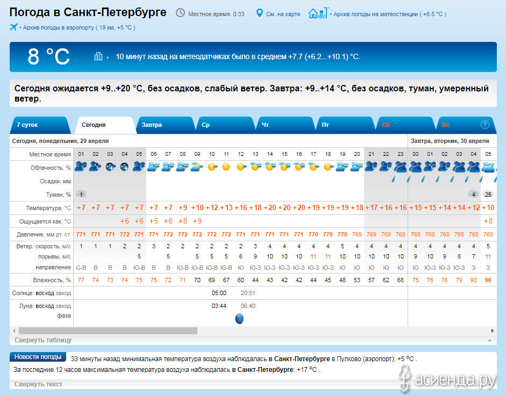Screen dimensions: 506x395
Task: Click the feels-like +9 value at hour 09
Action: coord(197,221)
